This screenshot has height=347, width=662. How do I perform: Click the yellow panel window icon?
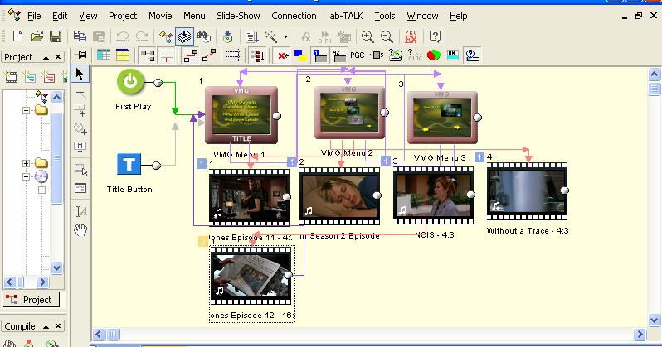(123, 55)
